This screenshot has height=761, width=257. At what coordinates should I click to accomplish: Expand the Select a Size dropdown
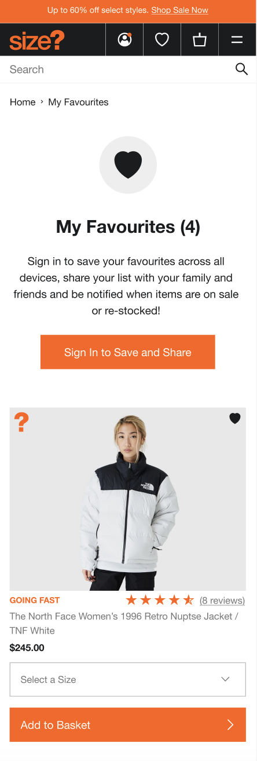click(128, 679)
